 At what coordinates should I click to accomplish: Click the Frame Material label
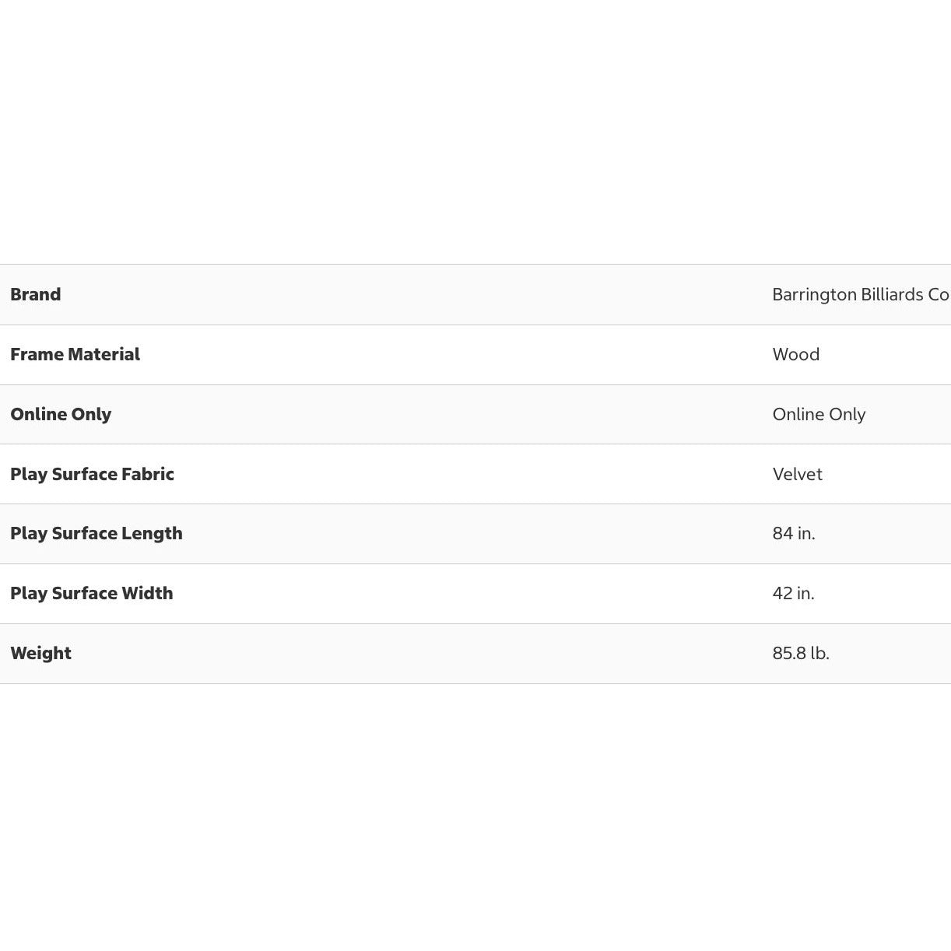click(x=75, y=355)
